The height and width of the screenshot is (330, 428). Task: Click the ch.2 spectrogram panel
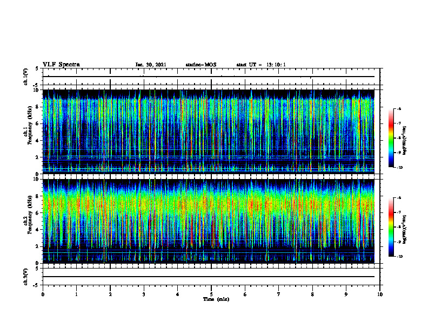point(209,221)
